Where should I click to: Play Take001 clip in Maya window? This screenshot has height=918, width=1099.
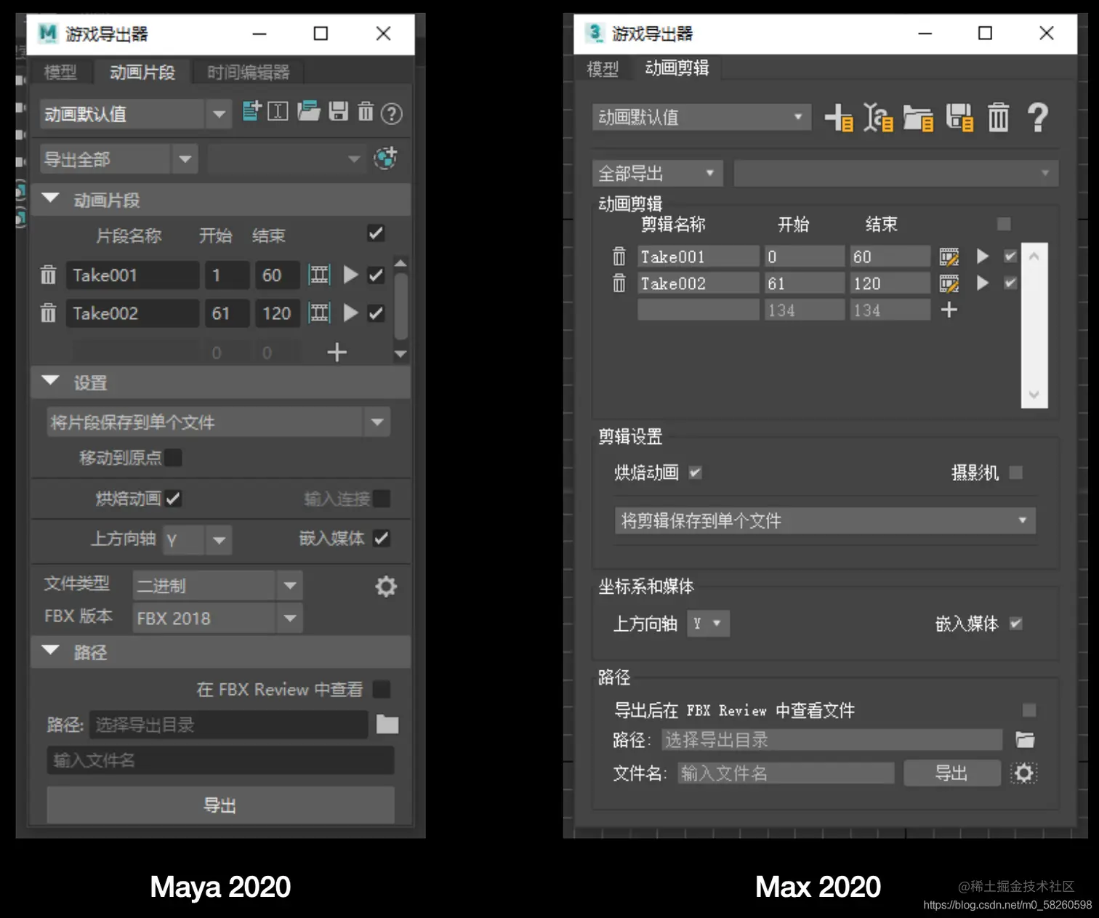[x=350, y=275]
